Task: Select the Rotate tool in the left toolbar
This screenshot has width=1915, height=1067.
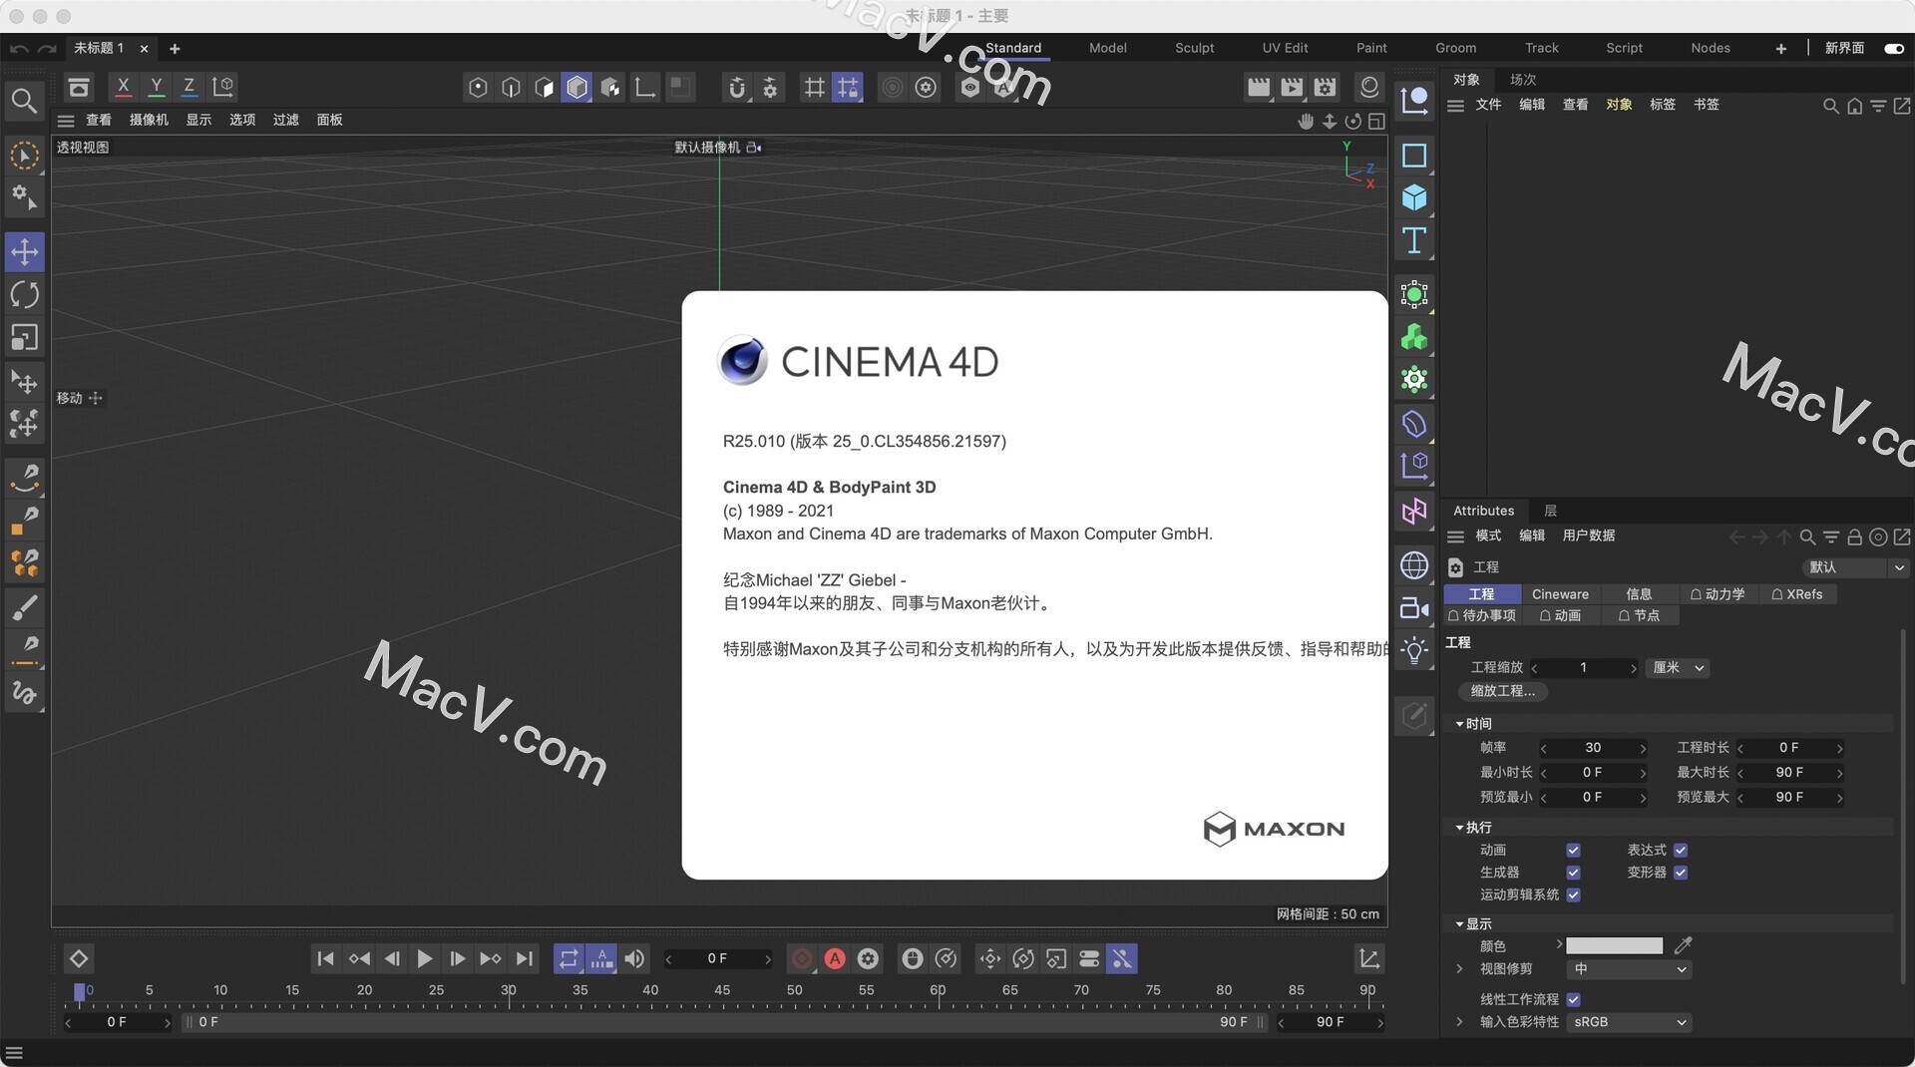Action: (x=24, y=295)
